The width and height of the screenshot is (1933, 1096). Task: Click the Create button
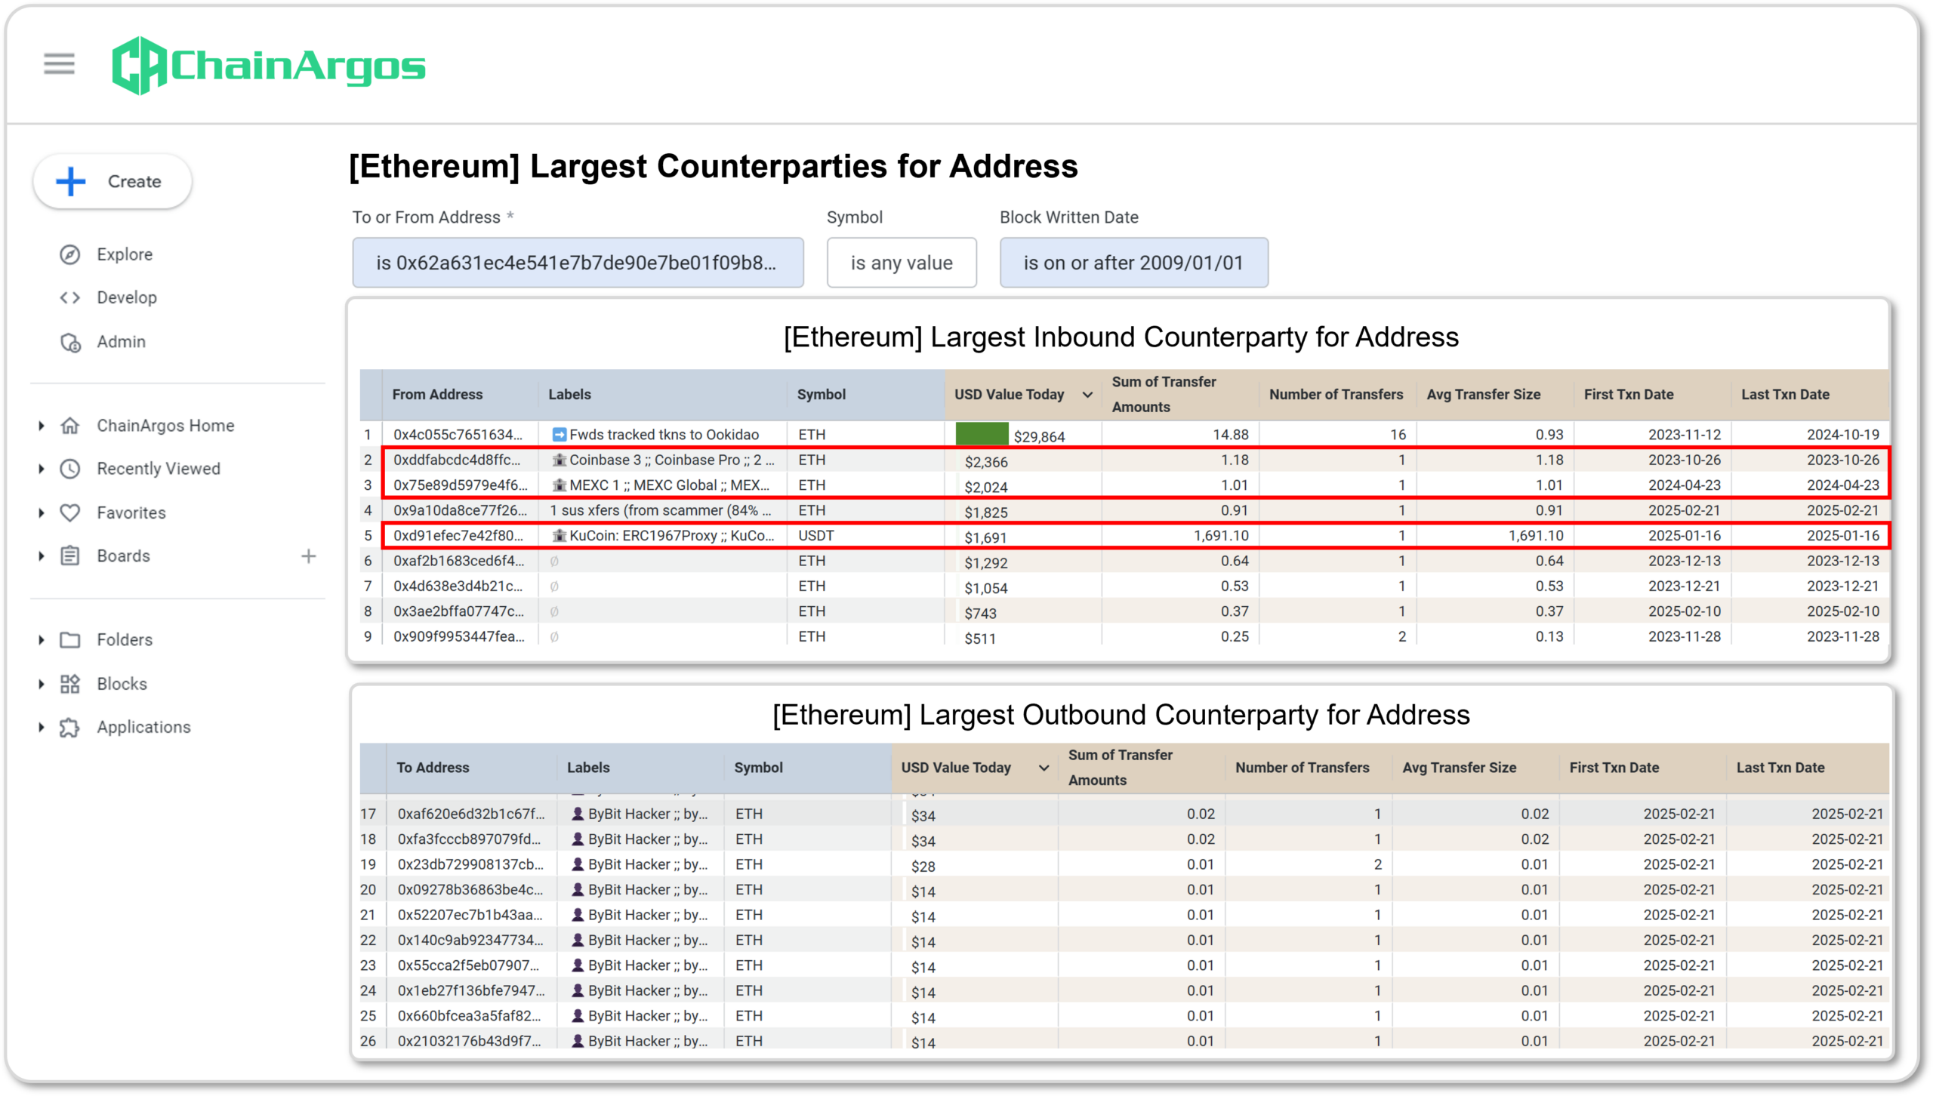coord(113,181)
